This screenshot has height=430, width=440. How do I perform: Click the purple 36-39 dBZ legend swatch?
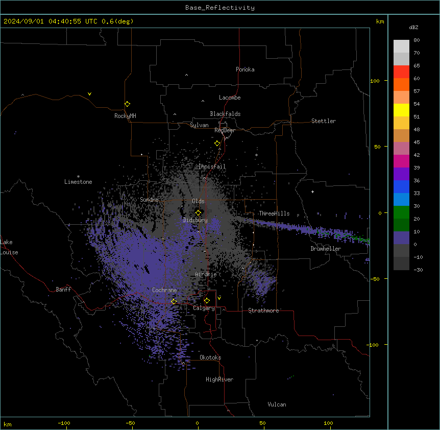pyautogui.click(x=401, y=174)
